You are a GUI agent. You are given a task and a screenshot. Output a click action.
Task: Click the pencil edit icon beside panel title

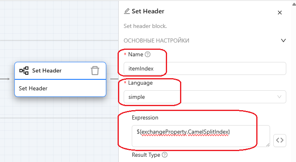pos(127,11)
